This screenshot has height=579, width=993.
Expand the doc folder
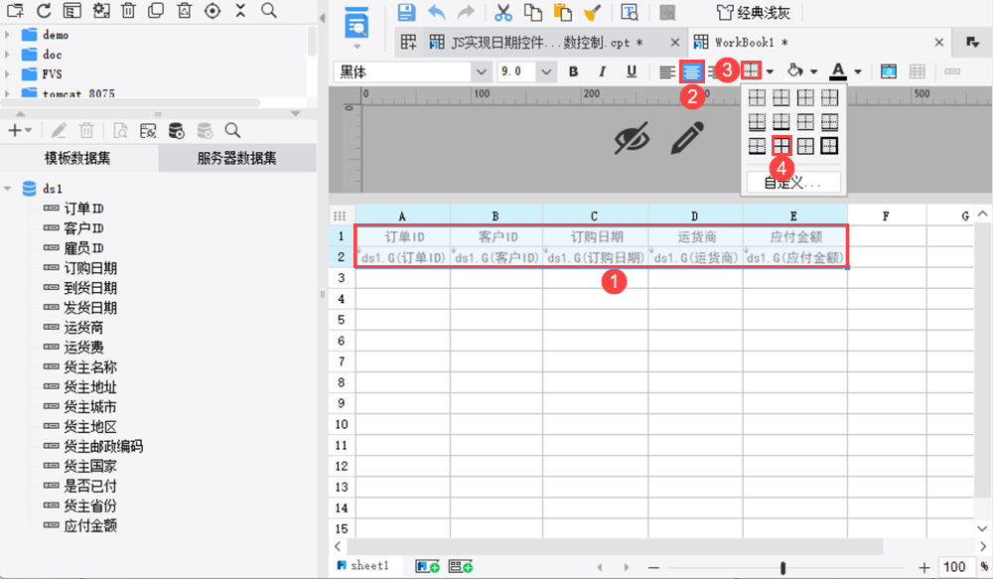click(7, 55)
